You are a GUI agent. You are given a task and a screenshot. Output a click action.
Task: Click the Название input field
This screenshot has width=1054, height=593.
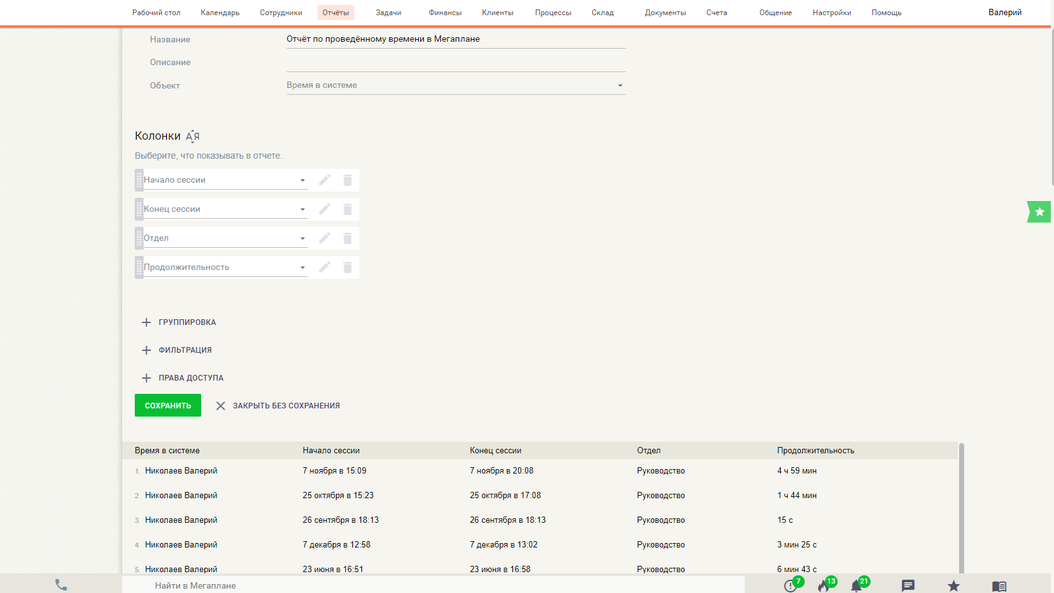[456, 39]
